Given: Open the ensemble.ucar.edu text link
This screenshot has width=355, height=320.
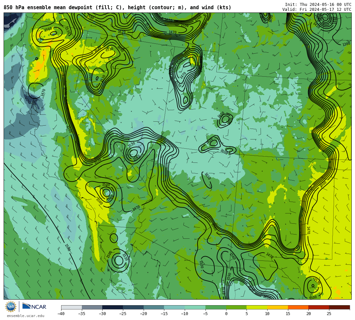Looking at the screenshot, I should click(26, 316).
